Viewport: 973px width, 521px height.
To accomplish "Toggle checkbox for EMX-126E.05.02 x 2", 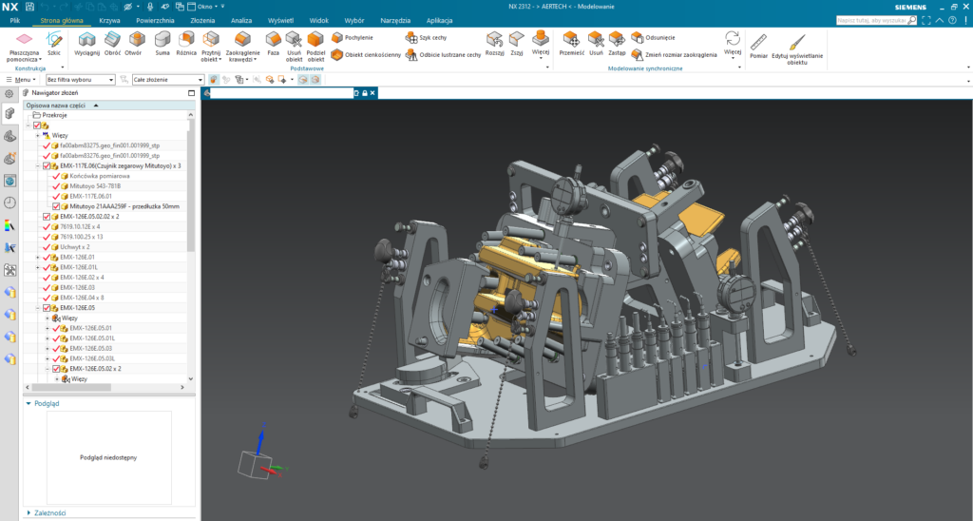I will point(56,369).
